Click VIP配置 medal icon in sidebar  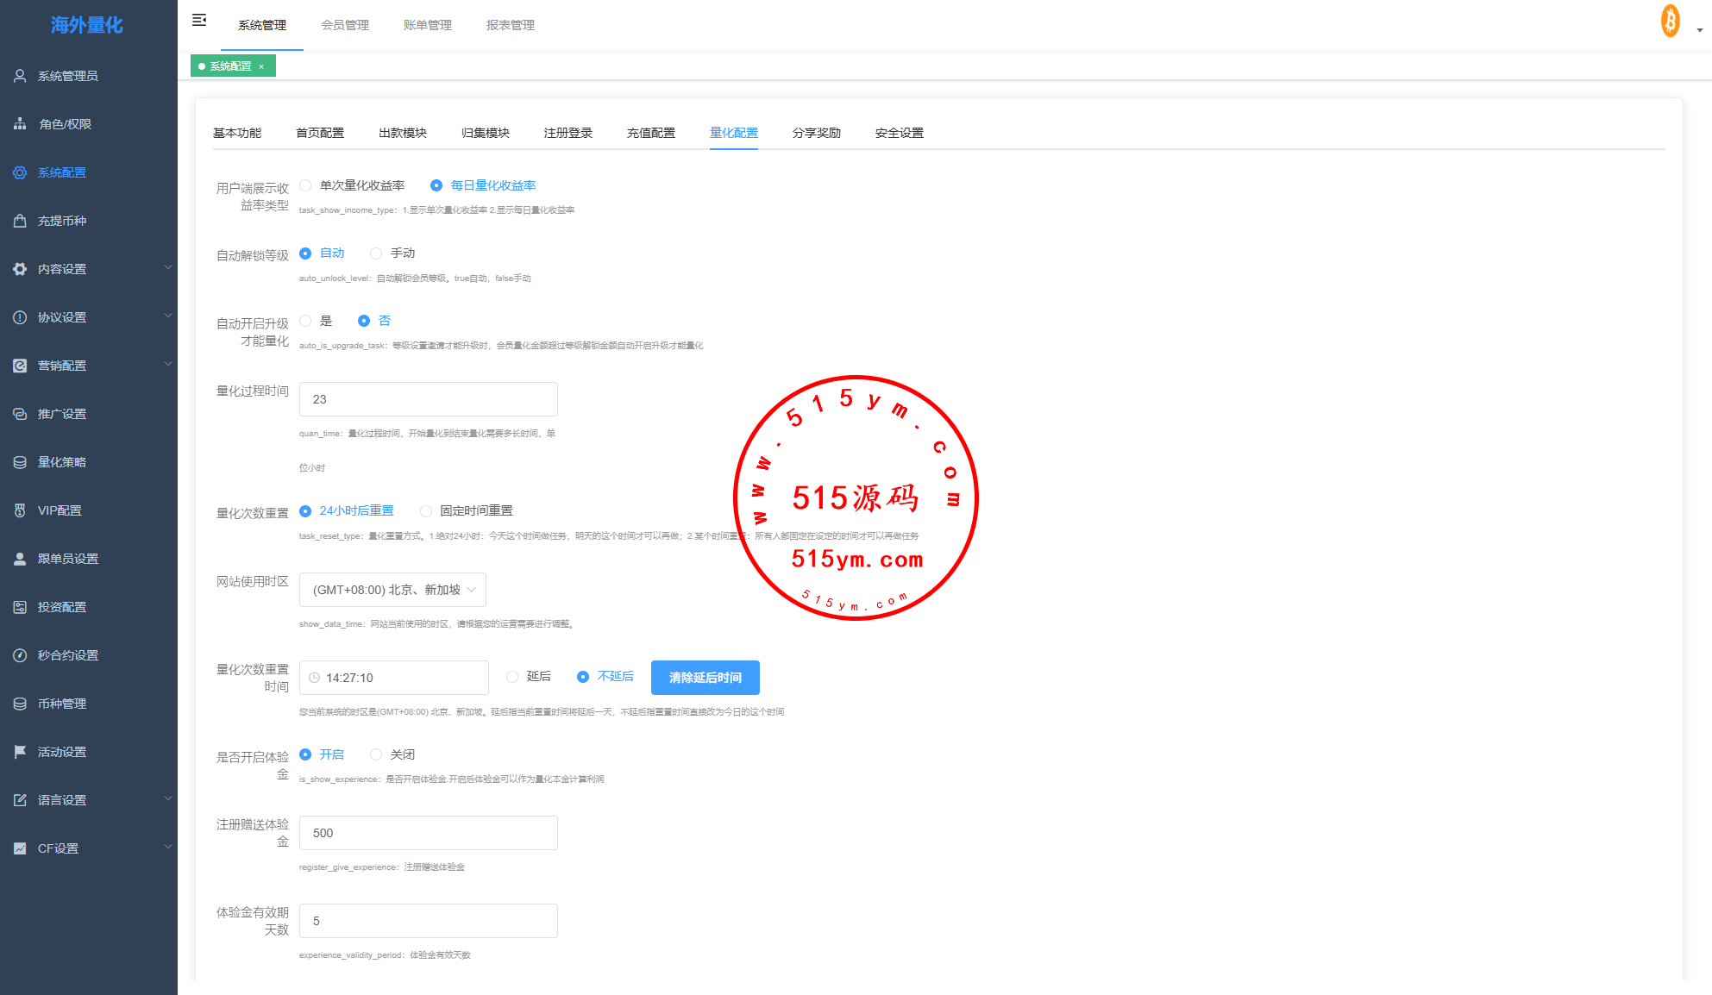pyautogui.click(x=20, y=510)
